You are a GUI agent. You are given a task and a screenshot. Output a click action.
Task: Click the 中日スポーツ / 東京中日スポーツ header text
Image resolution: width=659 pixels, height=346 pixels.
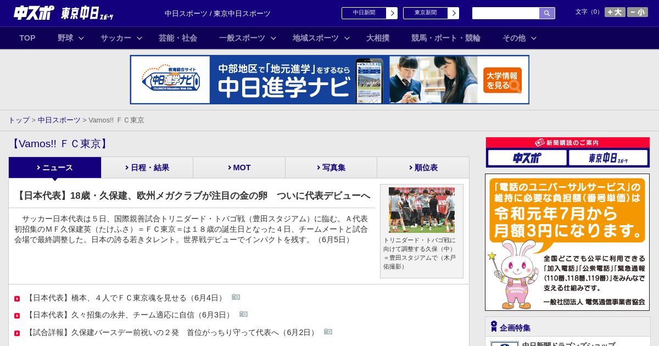click(217, 13)
